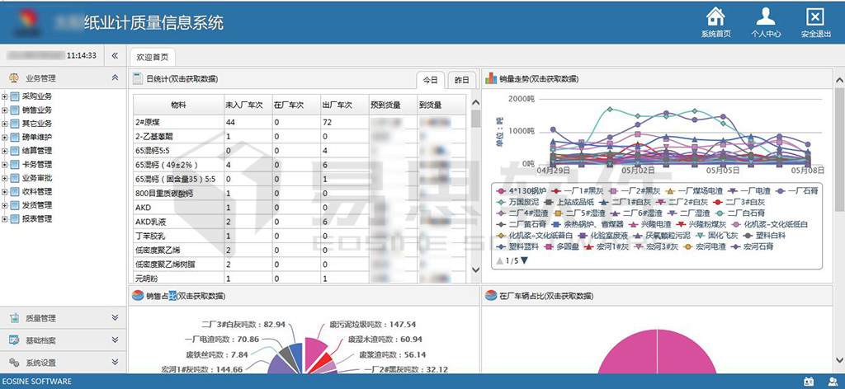845x389 pixels.
Task: Expand the 采购业务 tree node
Action: (x=5, y=96)
